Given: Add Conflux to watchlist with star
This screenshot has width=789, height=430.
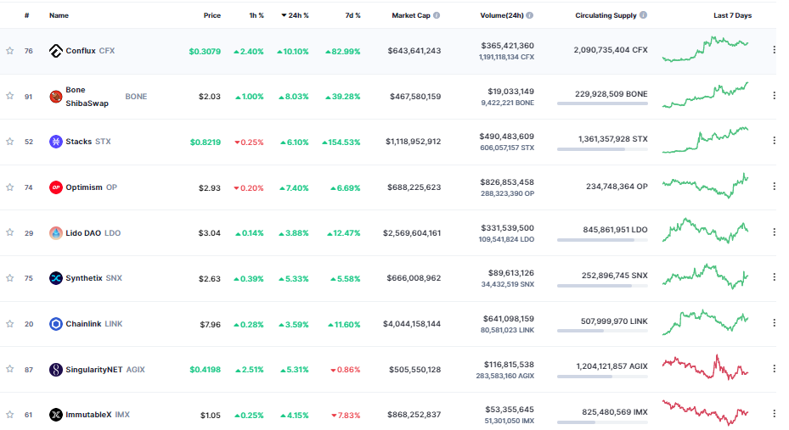Looking at the screenshot, I should tap(9, 51).
